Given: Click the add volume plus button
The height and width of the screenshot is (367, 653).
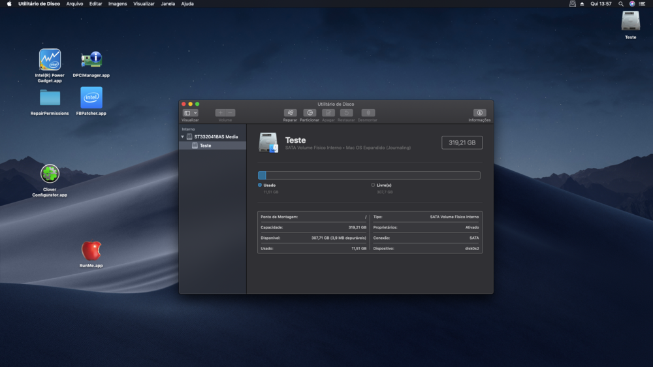Looking at the screenshot, I should click(x=220, y=113).
